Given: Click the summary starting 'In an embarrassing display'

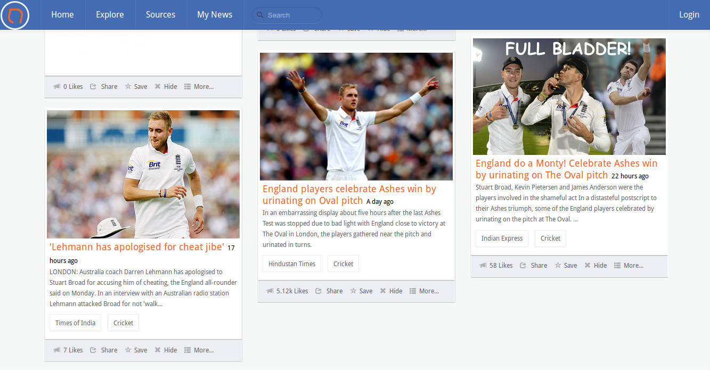Looking at the screenshot, I should coord(354,229).
